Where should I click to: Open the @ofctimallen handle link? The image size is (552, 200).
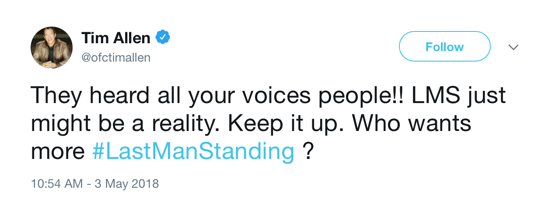[115, 58]
